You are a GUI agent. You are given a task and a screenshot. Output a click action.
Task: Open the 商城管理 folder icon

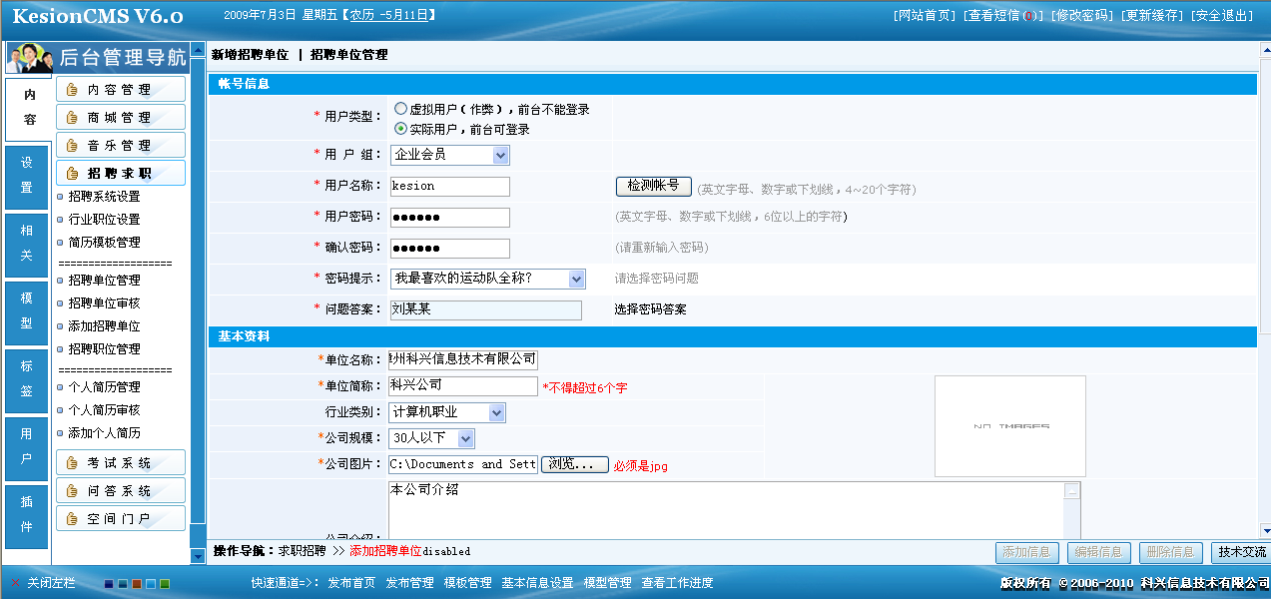72,115
